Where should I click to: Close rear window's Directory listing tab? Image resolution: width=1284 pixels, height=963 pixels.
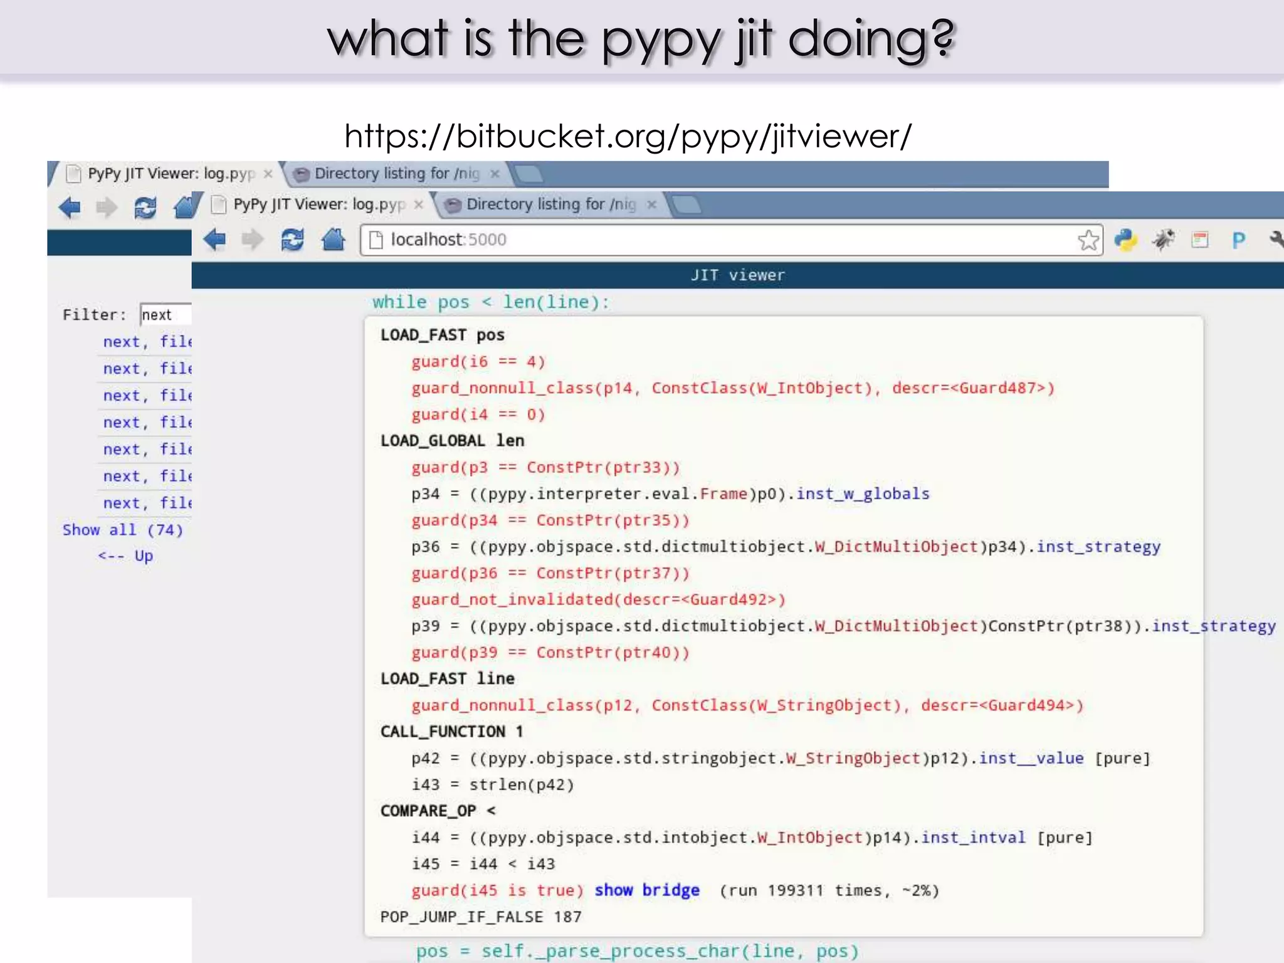click(495, 174)
